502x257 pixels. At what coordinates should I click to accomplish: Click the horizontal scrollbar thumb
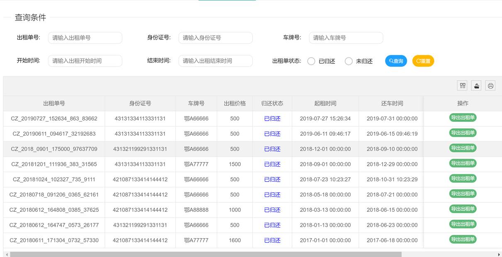point(206,254)
